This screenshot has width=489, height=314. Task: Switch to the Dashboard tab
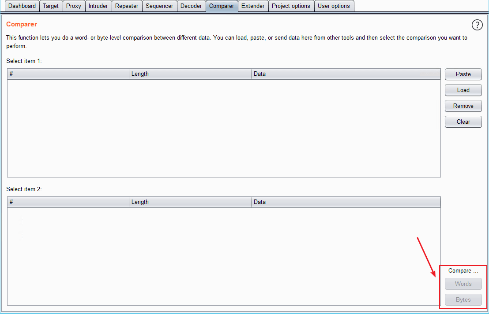tap(22, 6)
